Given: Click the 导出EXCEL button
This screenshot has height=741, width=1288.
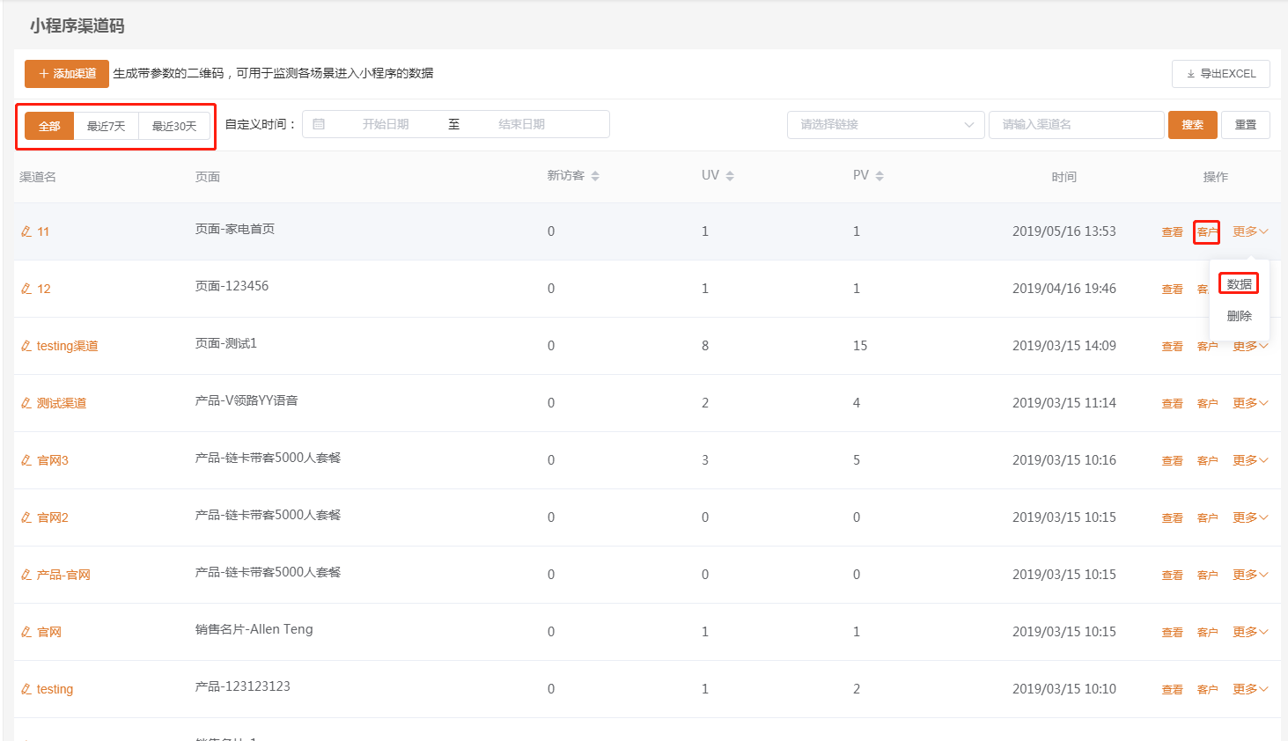Looking at the screenshot, I should pos(1221,74).
